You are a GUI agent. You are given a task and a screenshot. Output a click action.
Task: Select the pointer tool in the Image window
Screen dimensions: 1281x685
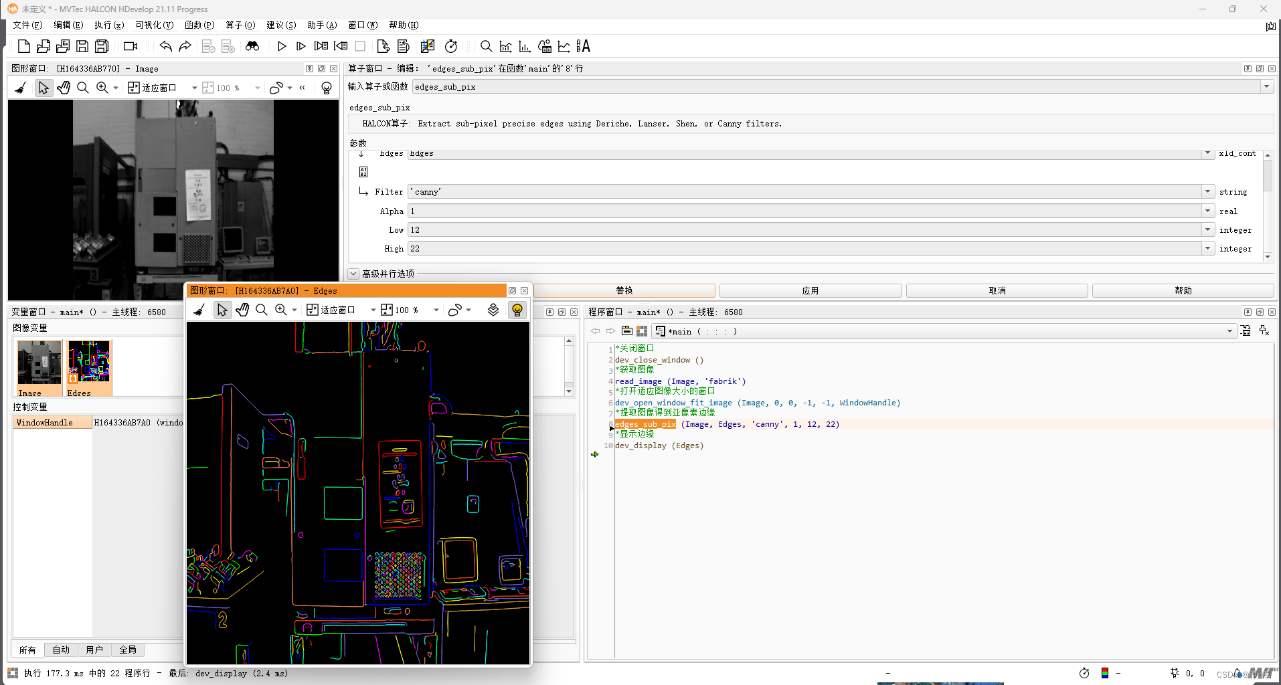[44, 87]
